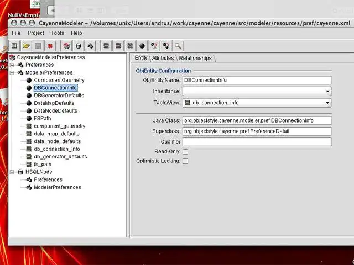This screenshot has width=354, height=265.
Task: Click the magnifier Create Query icon
Action: [178, 46]
